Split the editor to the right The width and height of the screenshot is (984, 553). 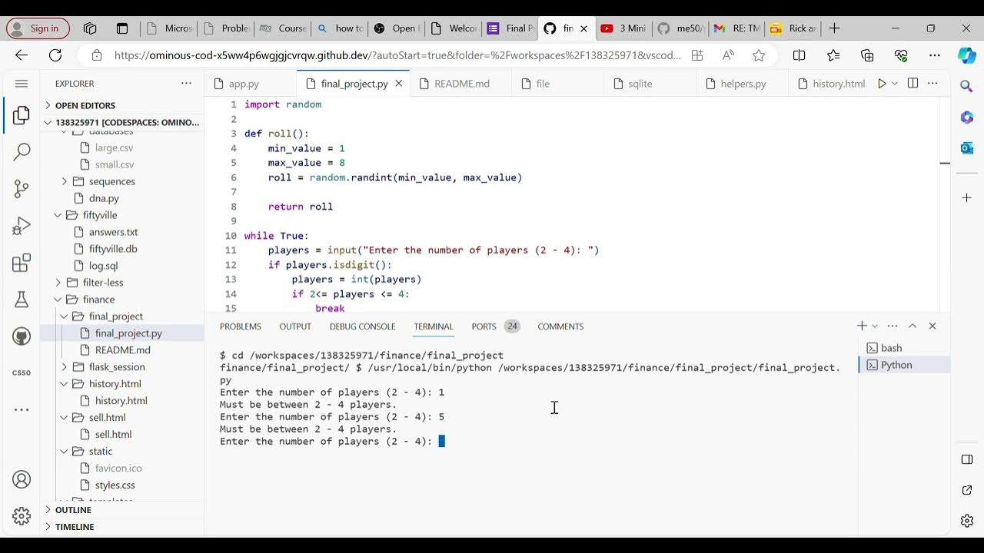pyautogui.click(x=913, y=84)
